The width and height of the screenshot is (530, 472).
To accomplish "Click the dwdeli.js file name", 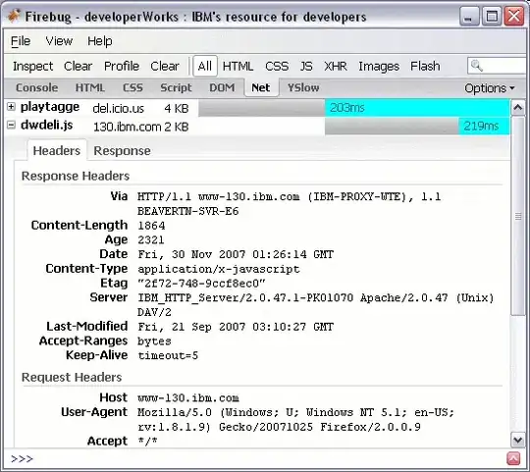I will (x=47, y=125).
